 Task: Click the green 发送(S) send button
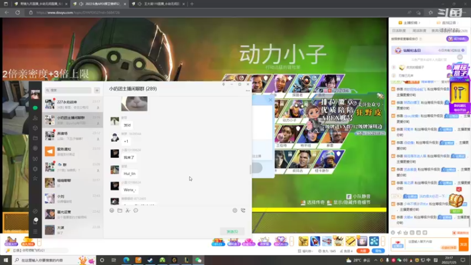tap(232, 231)
